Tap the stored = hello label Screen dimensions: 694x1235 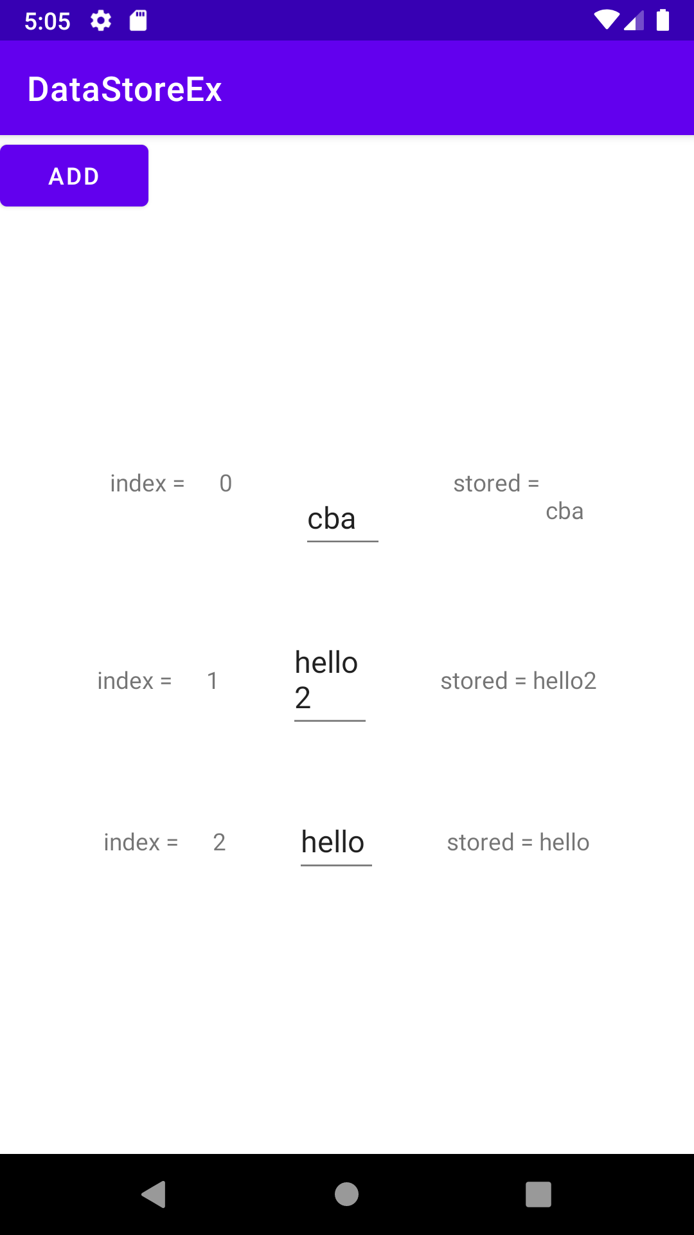click(x=518, y=841)
